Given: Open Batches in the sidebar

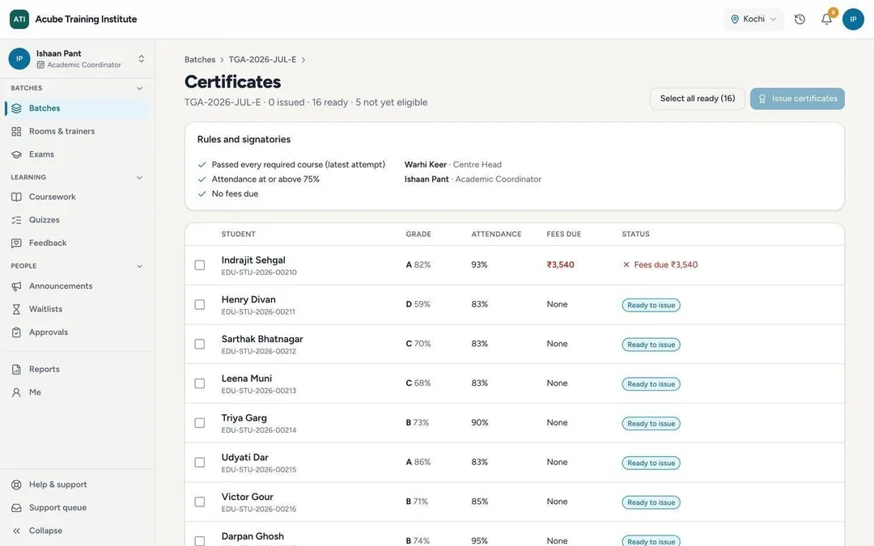Looking at the screenshot, I should point(77,108).
